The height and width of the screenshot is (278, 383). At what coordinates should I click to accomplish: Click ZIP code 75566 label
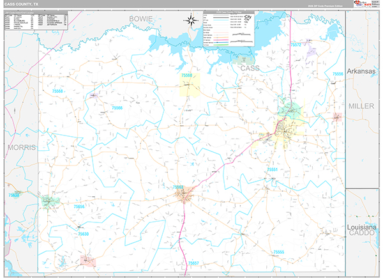[x=117, y=109]
